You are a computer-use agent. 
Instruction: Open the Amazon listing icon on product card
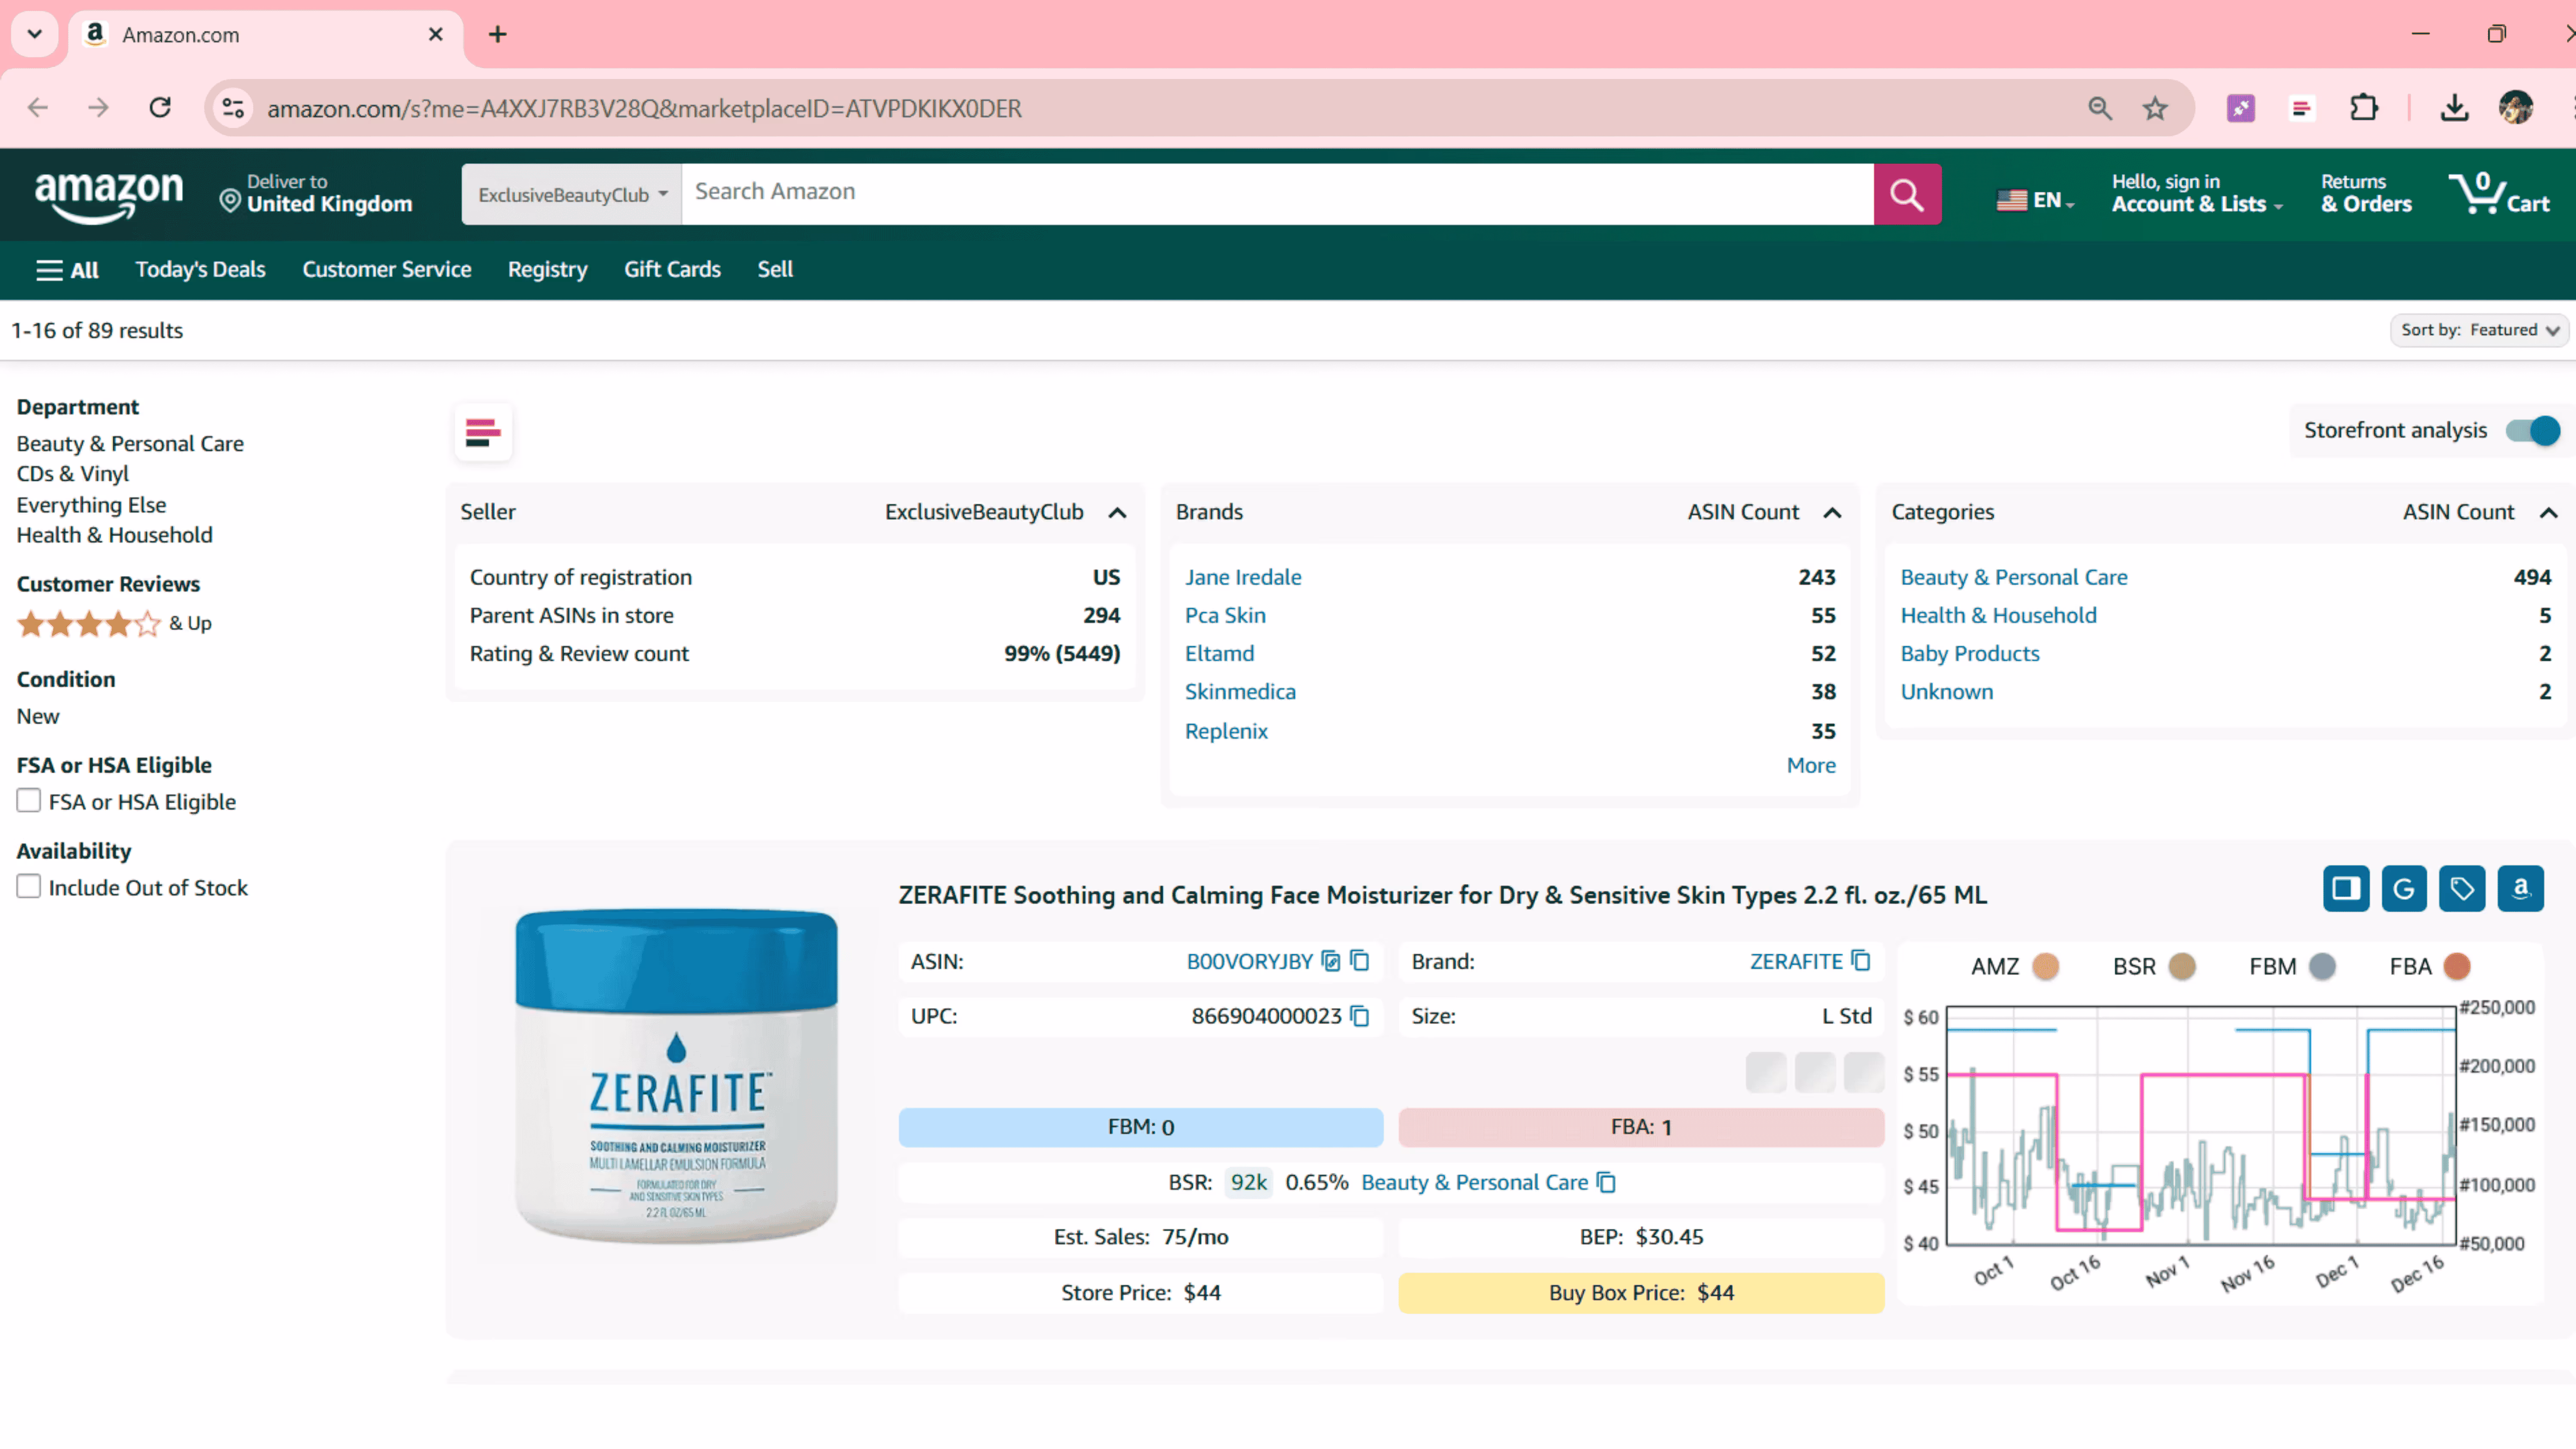pos(2521,888)
